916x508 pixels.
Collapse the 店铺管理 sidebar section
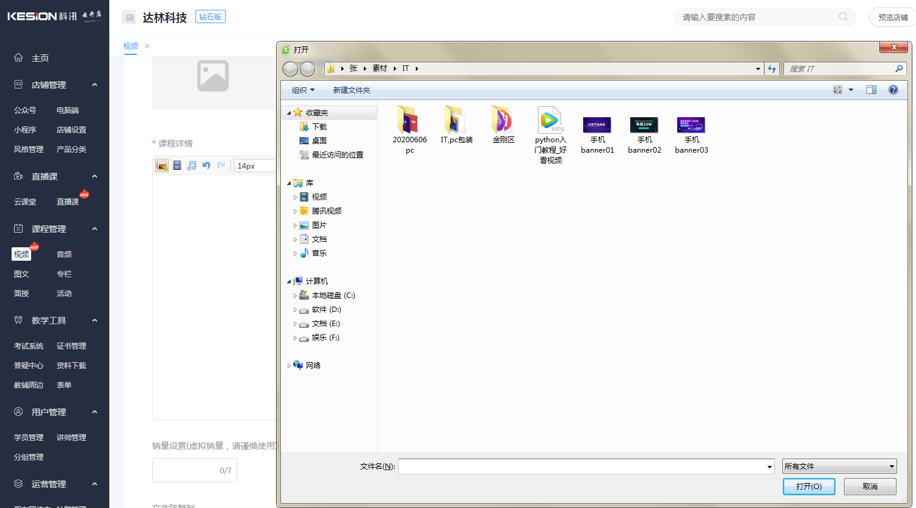click(x=95, y=85)
